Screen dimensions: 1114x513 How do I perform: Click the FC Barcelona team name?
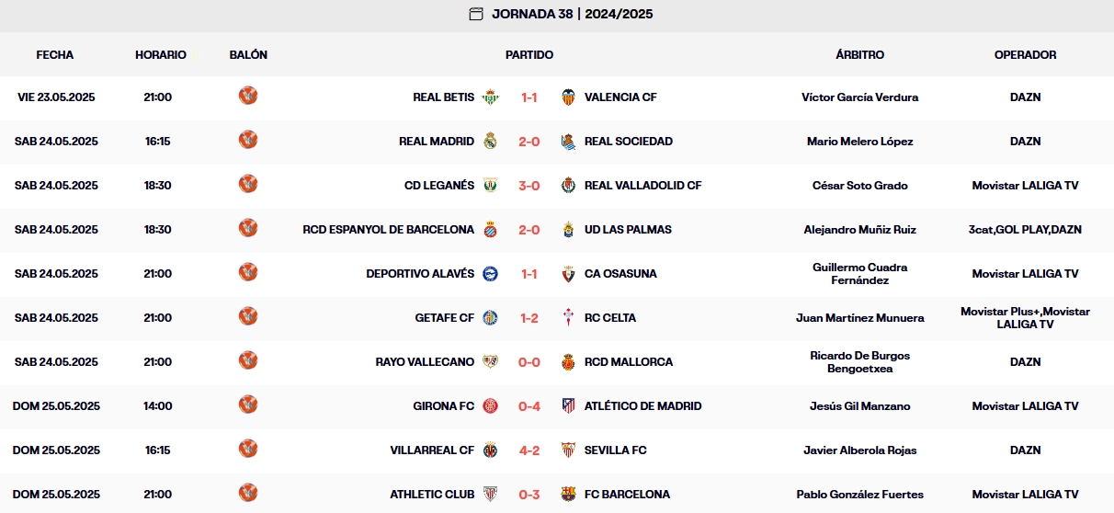tap(627, 495)
